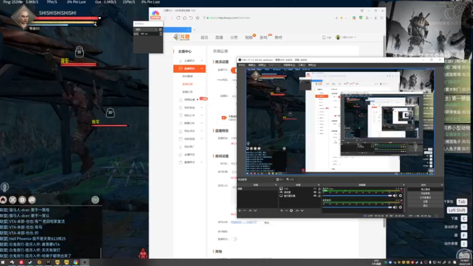The height and width of the screenshot is (266, 473).
Task: Reload the page with browser refresh icon
Action: [179, 18]
